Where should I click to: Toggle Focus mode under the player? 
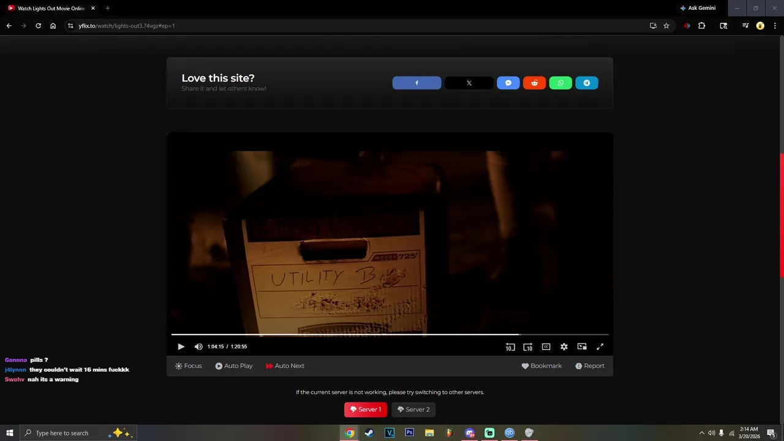click(x=188, y=366)
